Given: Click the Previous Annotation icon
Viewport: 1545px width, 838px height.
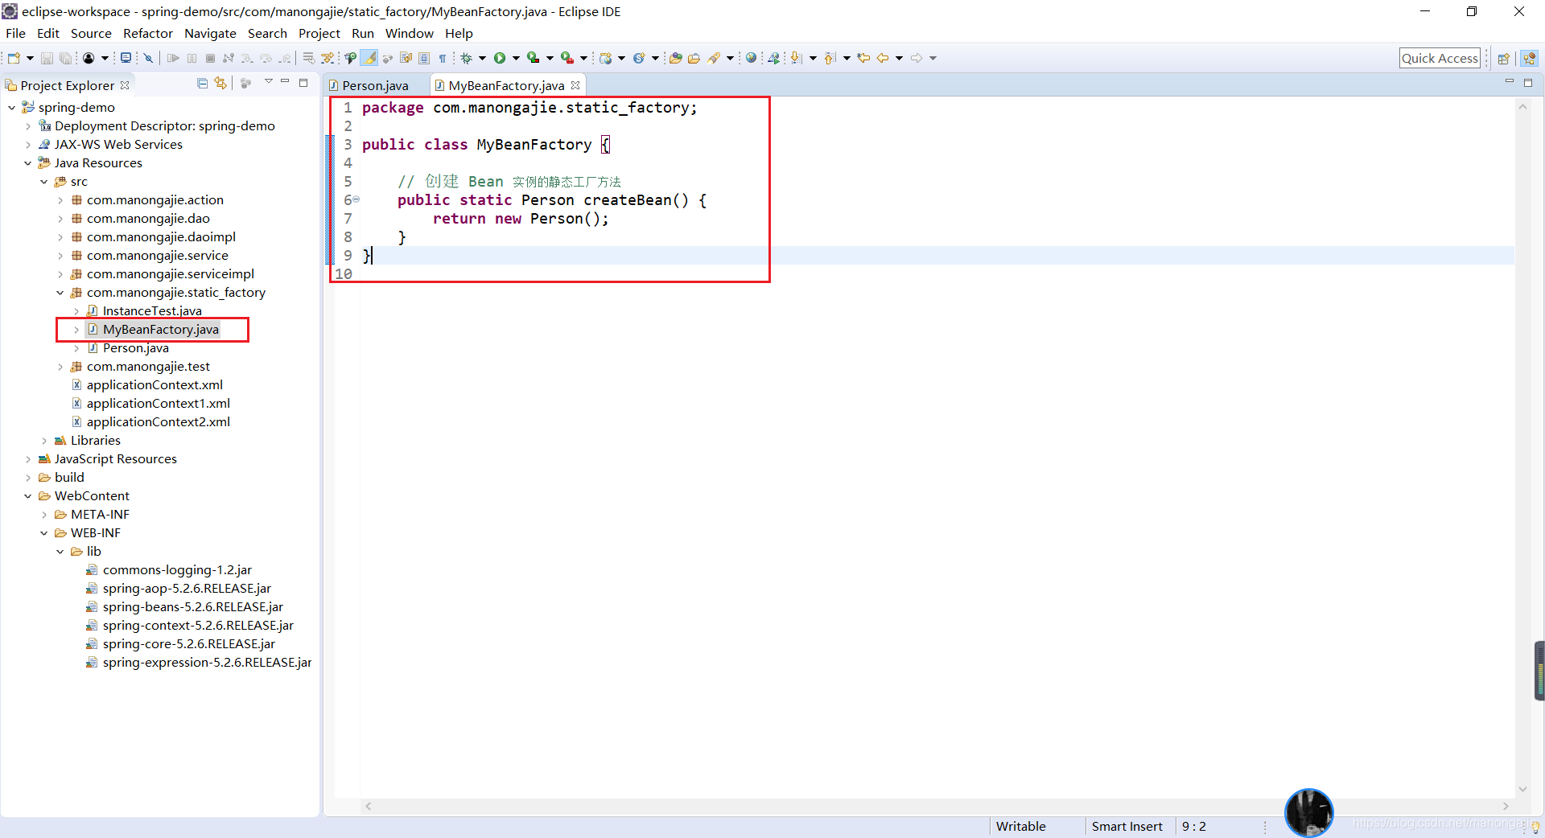Looking at the screenshot, I should [x=830, y=58].
